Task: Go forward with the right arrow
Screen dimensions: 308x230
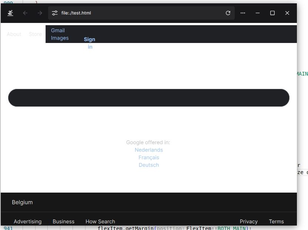Action: tap(40, 13)
